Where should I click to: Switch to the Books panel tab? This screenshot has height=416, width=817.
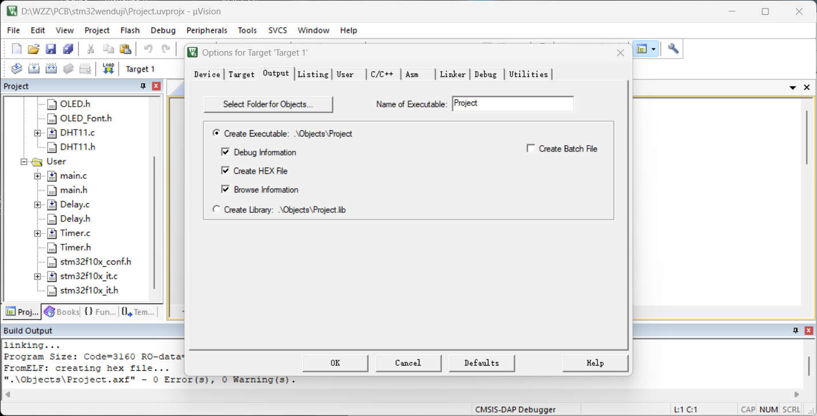pyautogui.click(x=61, y=312)
